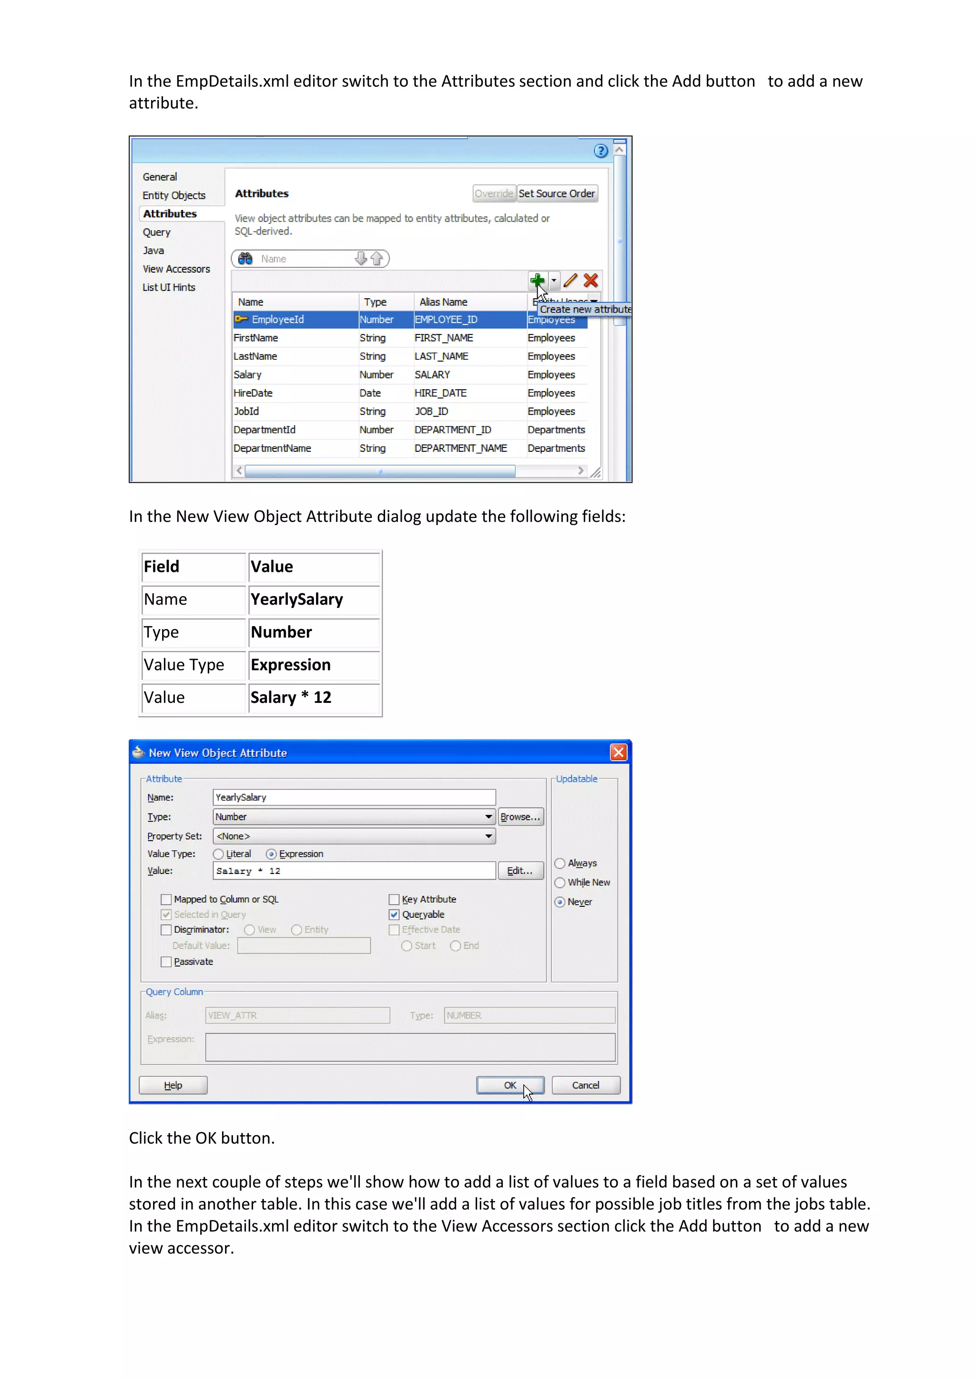Select the FirstName attribute row

pyautogui.click(x=410, y=338)
